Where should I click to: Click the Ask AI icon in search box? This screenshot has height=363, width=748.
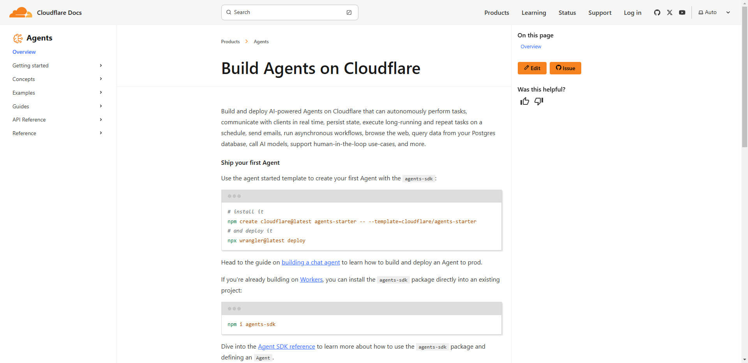[x=349, y=12]
